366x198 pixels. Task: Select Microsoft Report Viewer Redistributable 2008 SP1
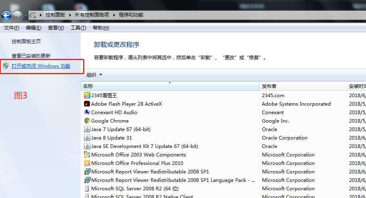click(x=150, y=172)
